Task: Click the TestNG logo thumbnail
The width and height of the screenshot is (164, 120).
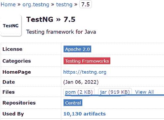Action: [x=11, y=26]
